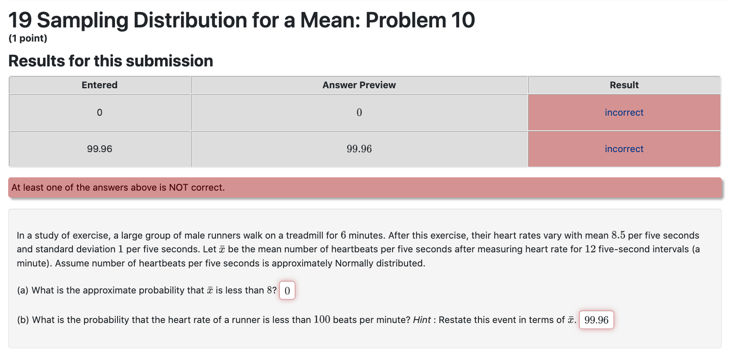Click the problem title heading
732x353 pixels.
point(241,20)
